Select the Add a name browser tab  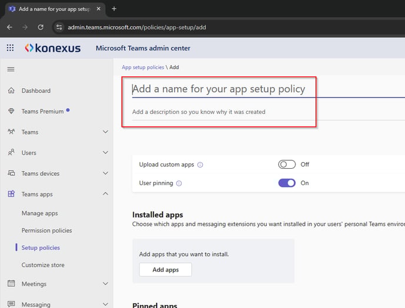54,9
